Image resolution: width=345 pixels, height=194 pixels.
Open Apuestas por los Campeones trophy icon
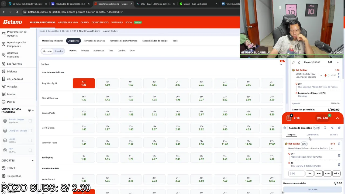pyautogui.click(x=4, y=44)
